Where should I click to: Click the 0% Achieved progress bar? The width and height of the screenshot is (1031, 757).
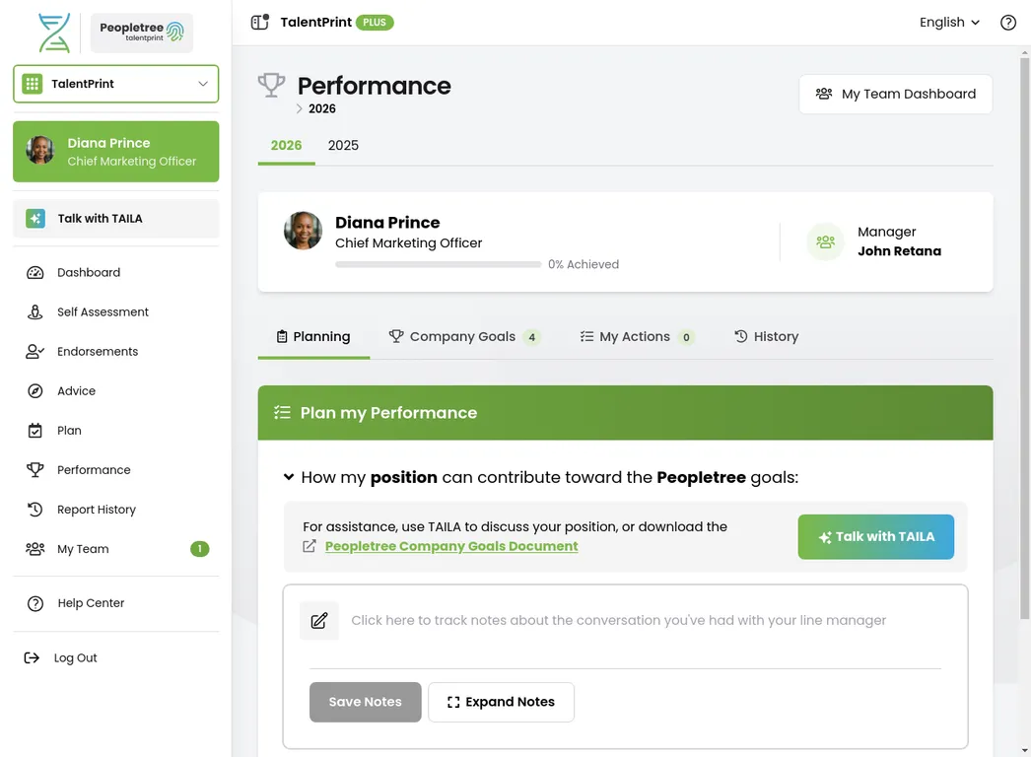pyautogui.click(x=438, y=264)
